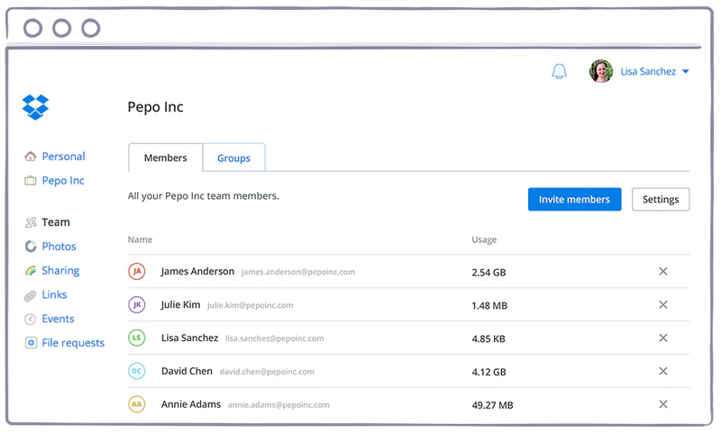Click the Links paperclip icon
The height and width of the screenshot is (433, 721).
(x=31, y=295)
